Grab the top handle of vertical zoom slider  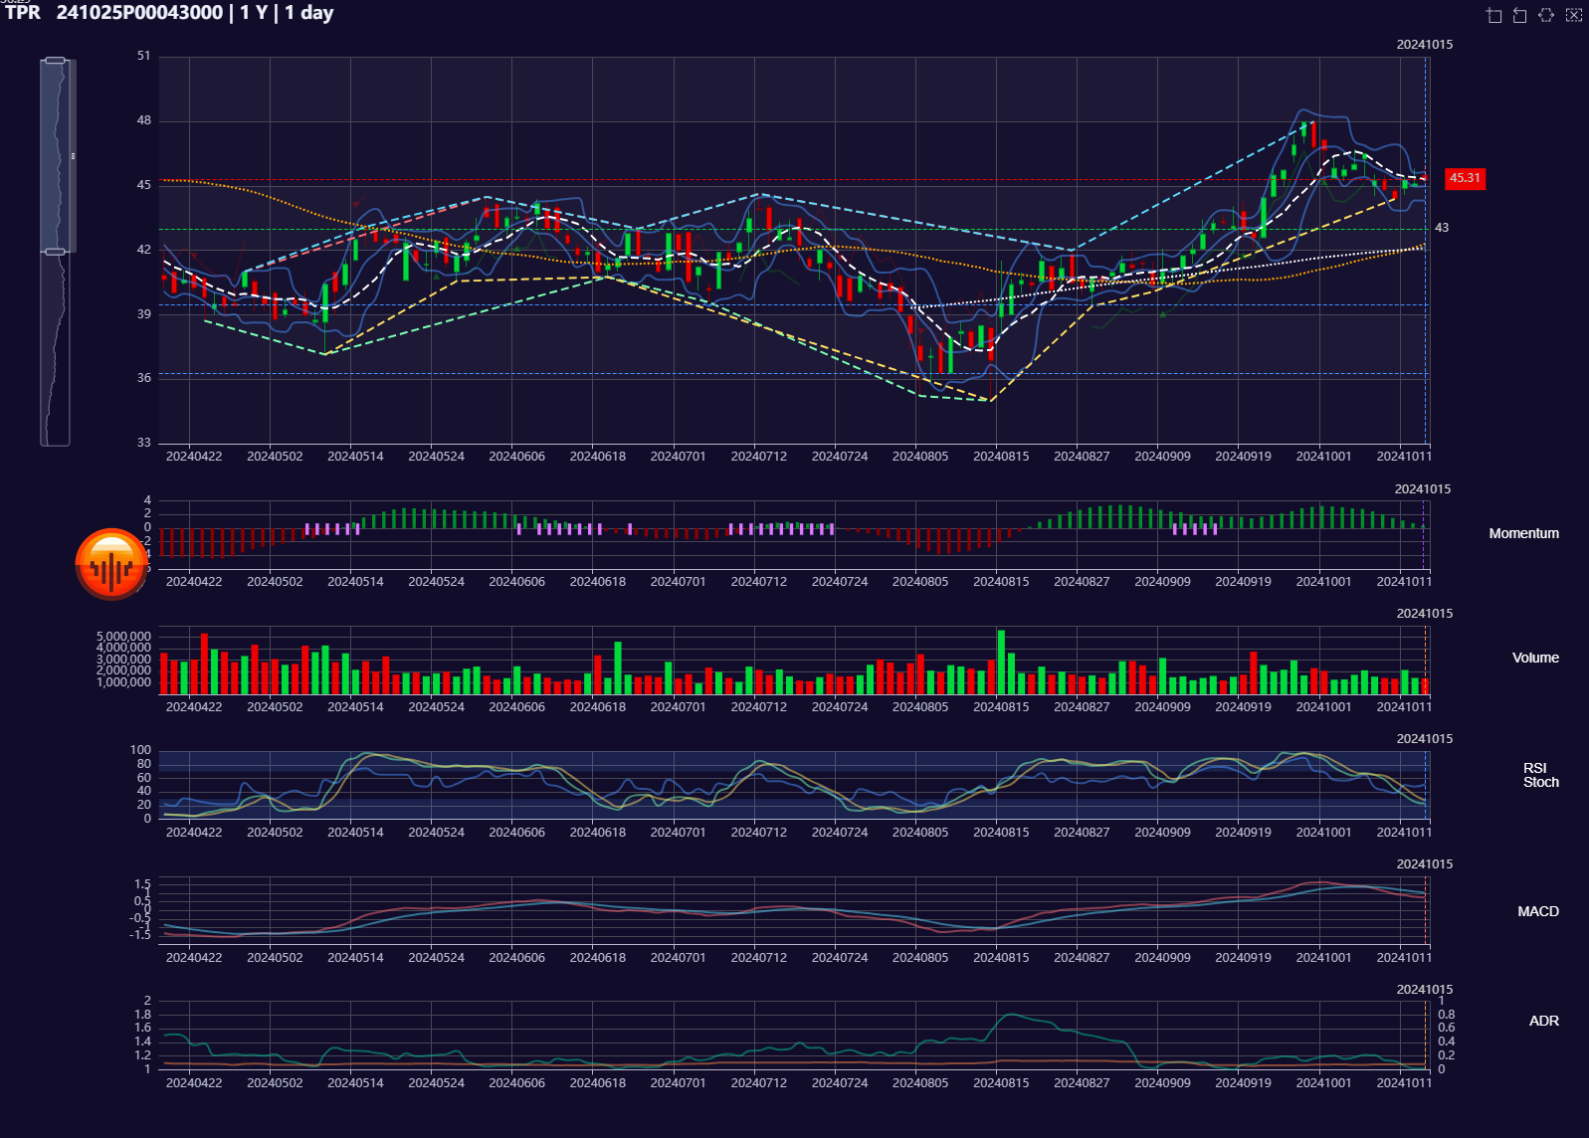click(x=56, y=61)
